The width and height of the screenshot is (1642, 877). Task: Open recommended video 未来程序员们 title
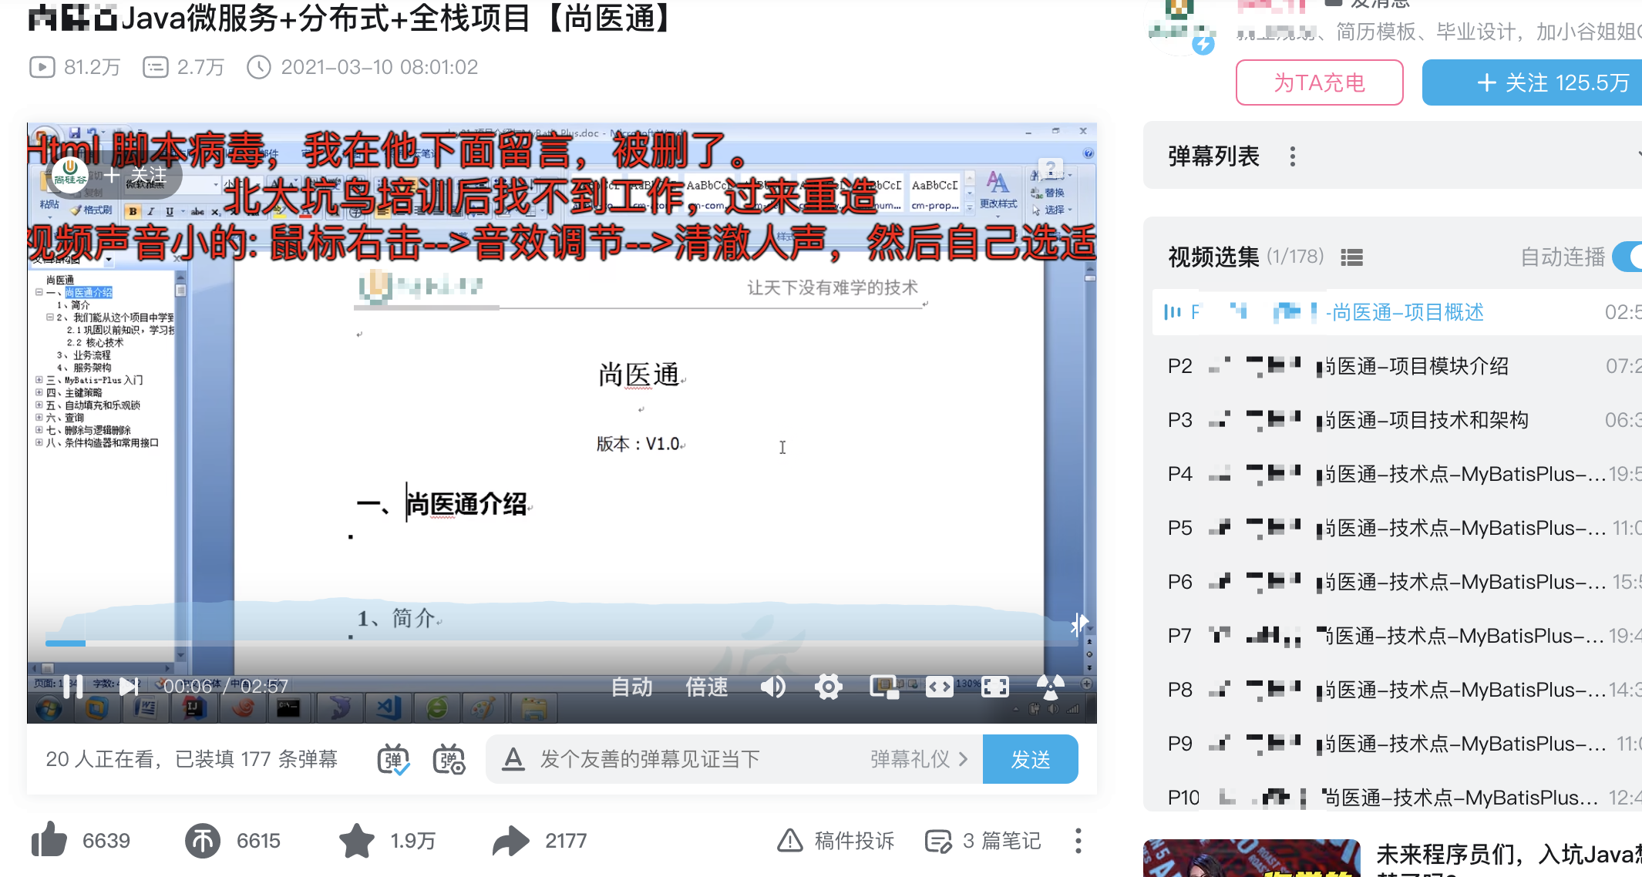click(x=1509, y=854)
